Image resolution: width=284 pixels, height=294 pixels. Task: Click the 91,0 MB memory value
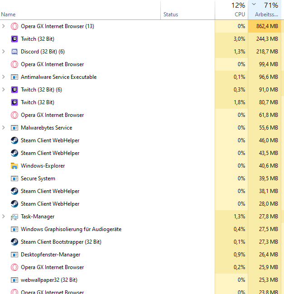coord(269,90)
